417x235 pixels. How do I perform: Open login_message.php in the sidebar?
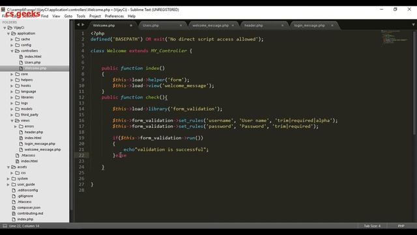[x=40, y=144]
